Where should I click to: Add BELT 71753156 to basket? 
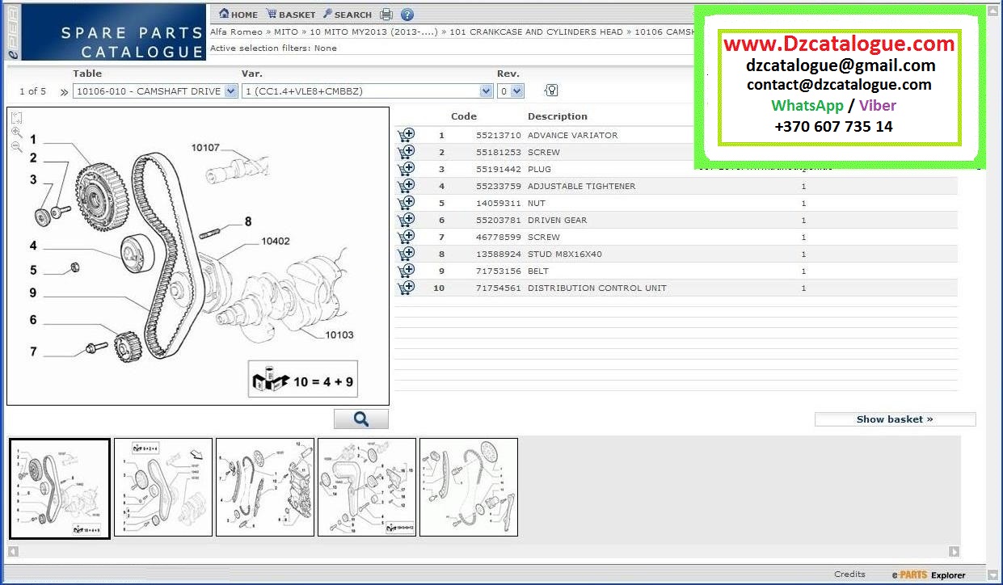(x=406, y=271)
